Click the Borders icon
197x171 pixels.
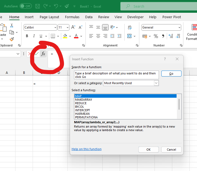click(x=53, y=36)
